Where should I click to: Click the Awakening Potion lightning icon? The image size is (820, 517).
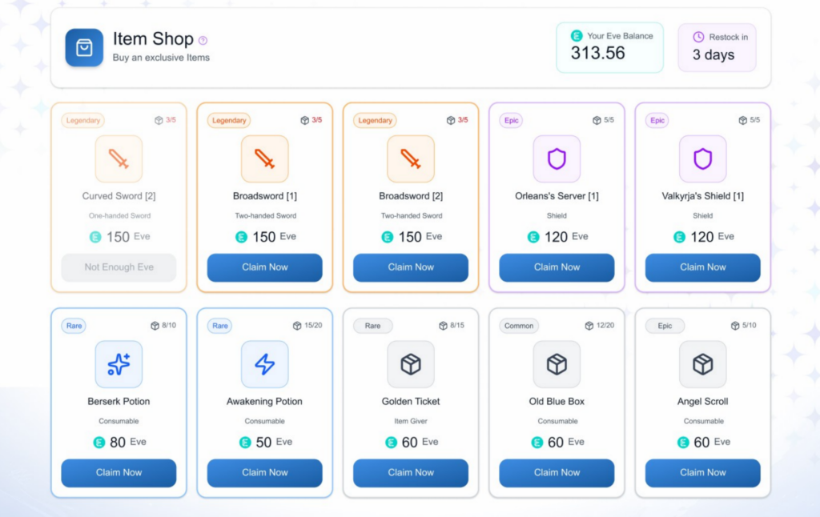tap(264, 364)
